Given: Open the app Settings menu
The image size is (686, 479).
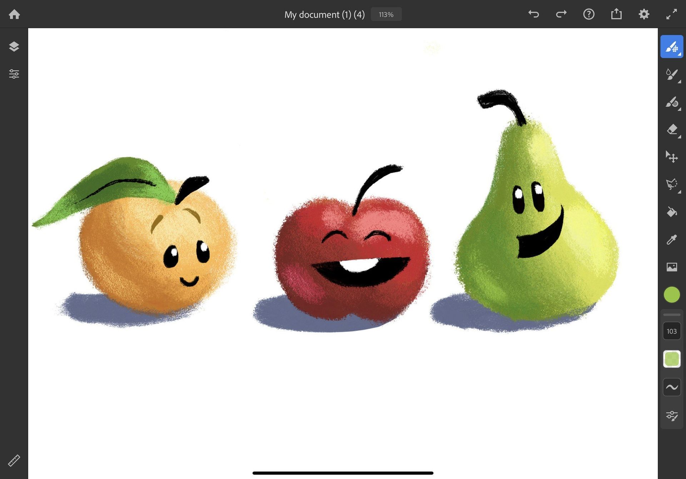Looking at the screenshot, I should coord(644,14).
